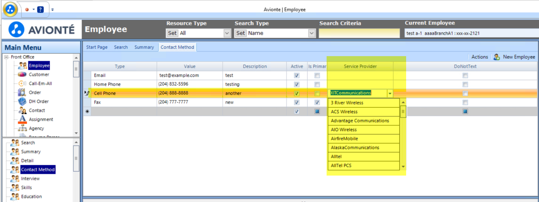The height and width of the screenshot is (202, 539).
Task: Open the Resource Type dropdown arrow
Action: [227, 33]
